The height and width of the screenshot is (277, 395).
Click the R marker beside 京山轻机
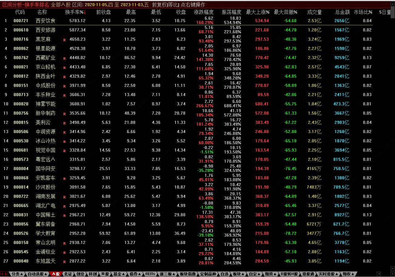tap(64, 68)
